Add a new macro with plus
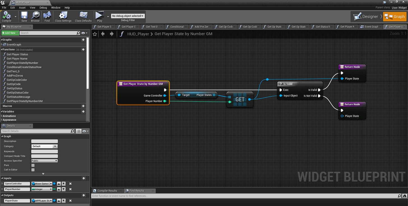The image size is (408, 206). point(83,106)
